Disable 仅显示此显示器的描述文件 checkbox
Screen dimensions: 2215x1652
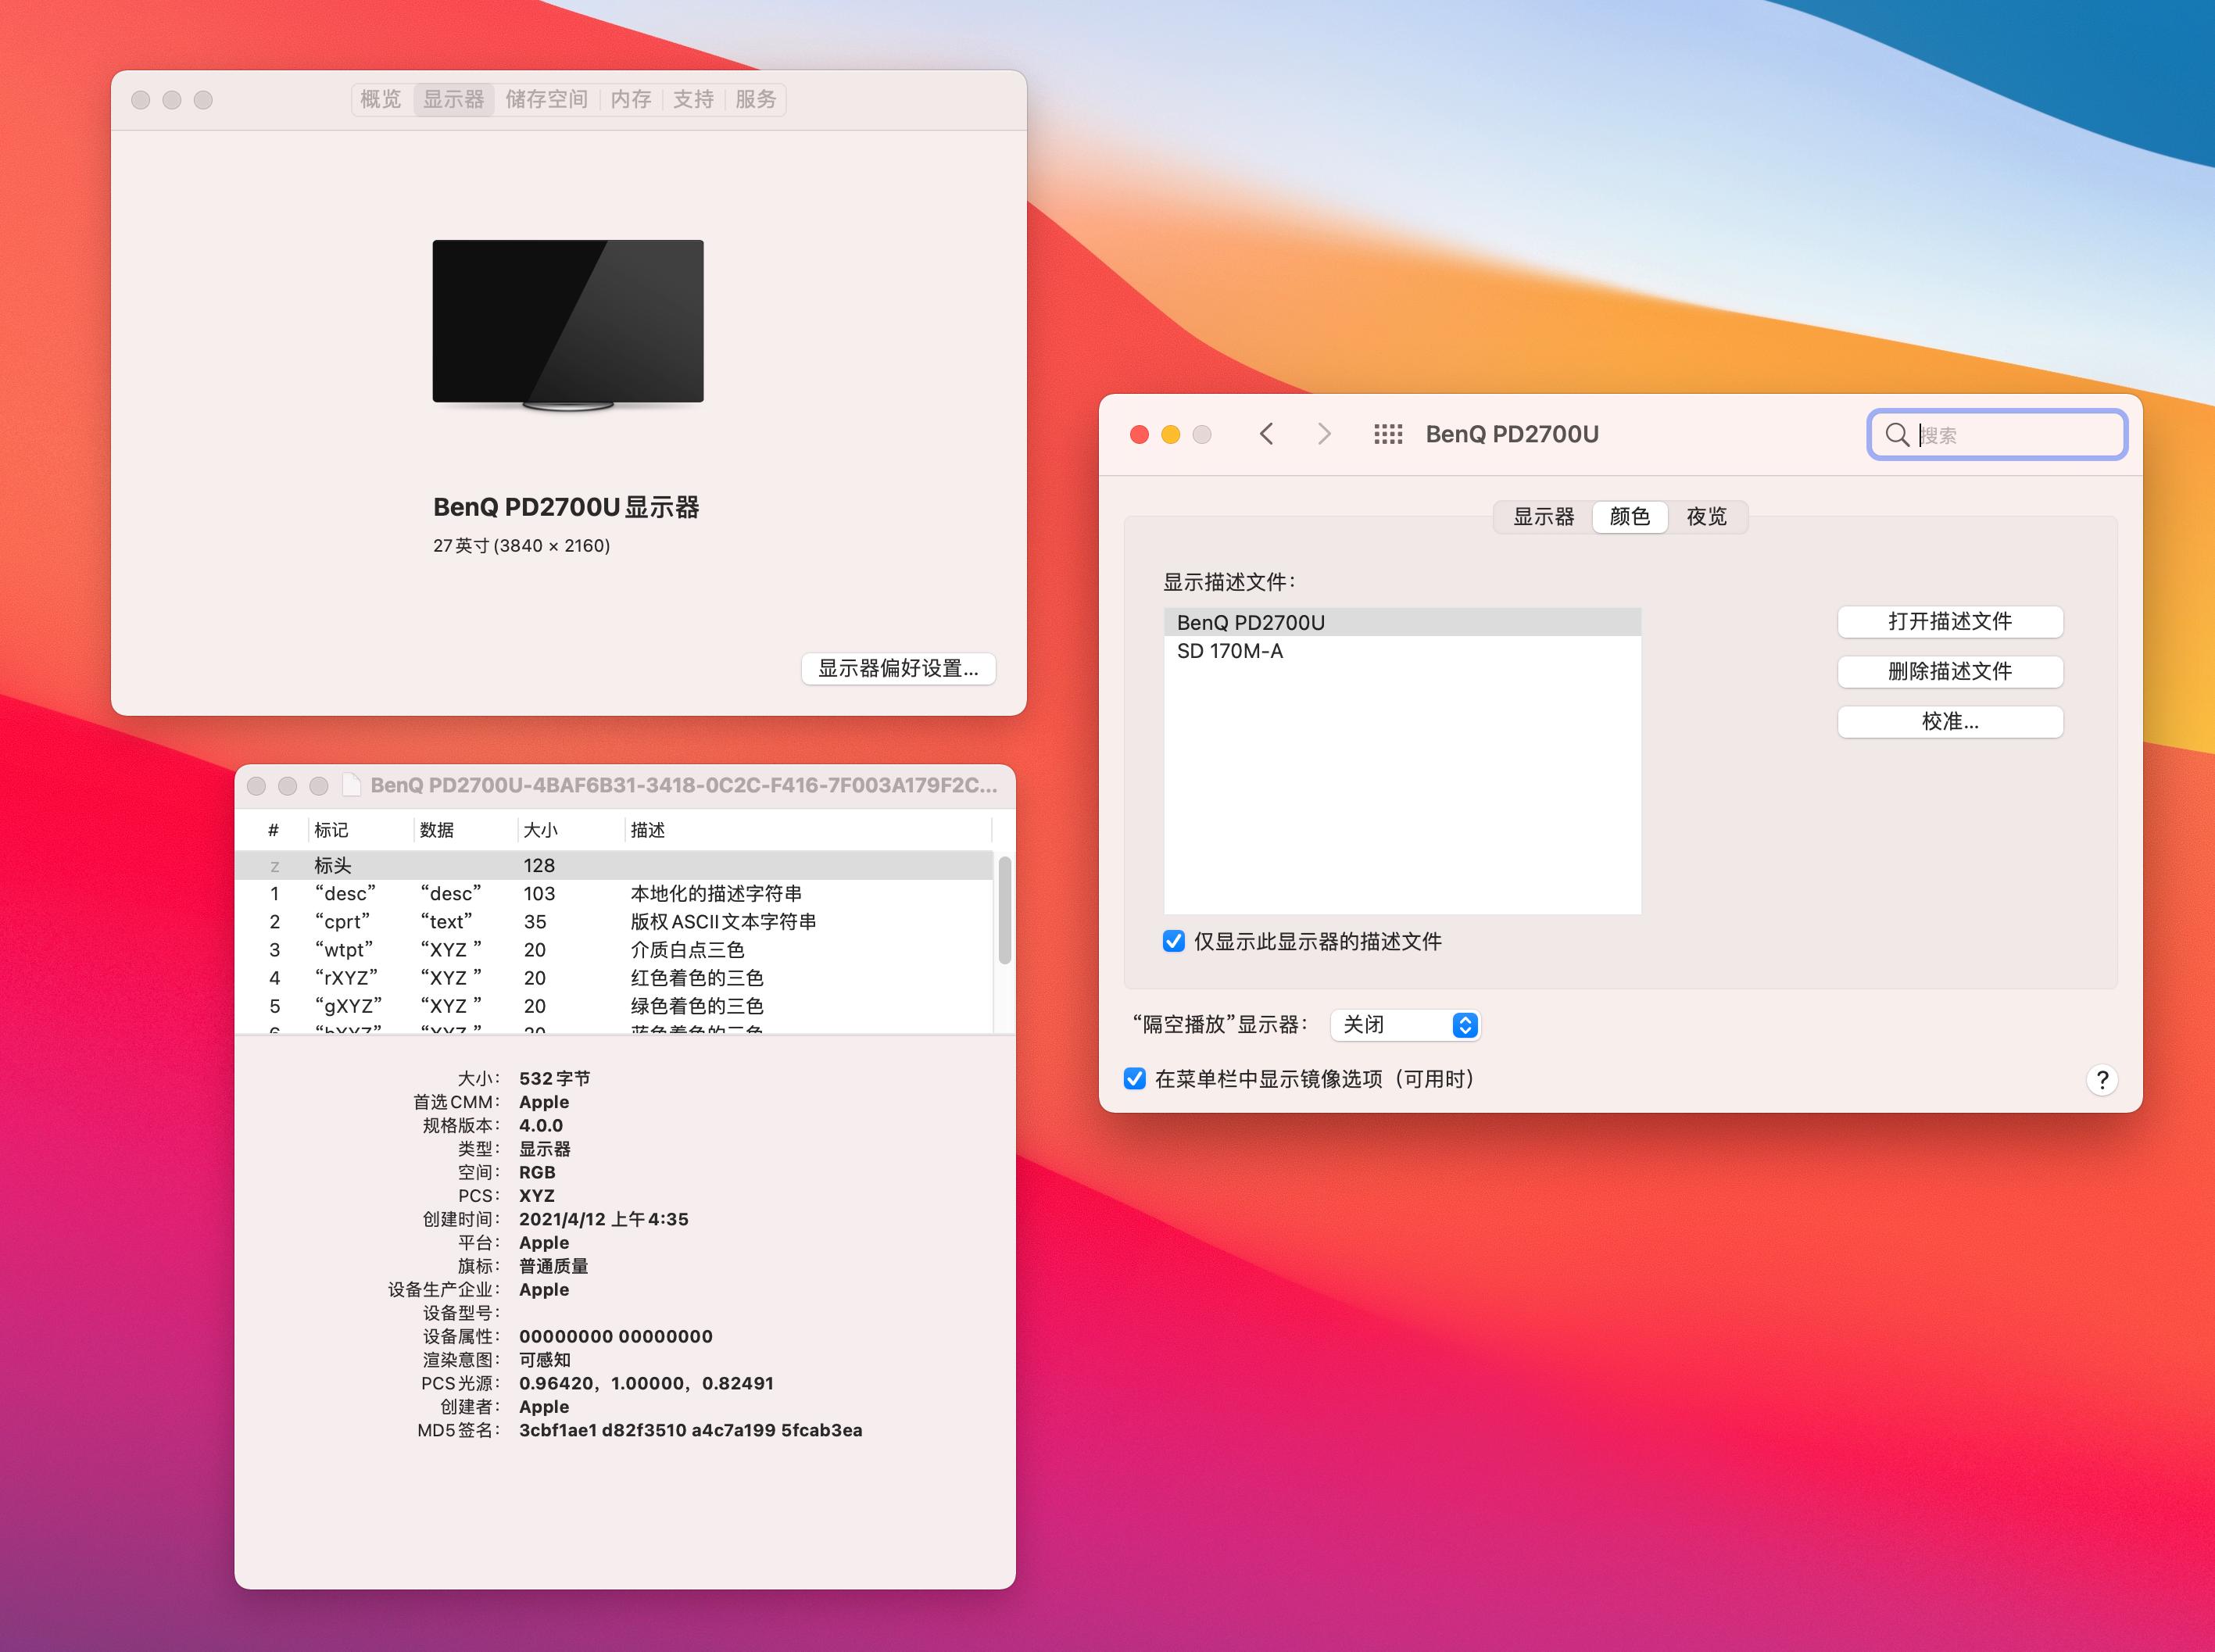click(x=1175, y=940)
